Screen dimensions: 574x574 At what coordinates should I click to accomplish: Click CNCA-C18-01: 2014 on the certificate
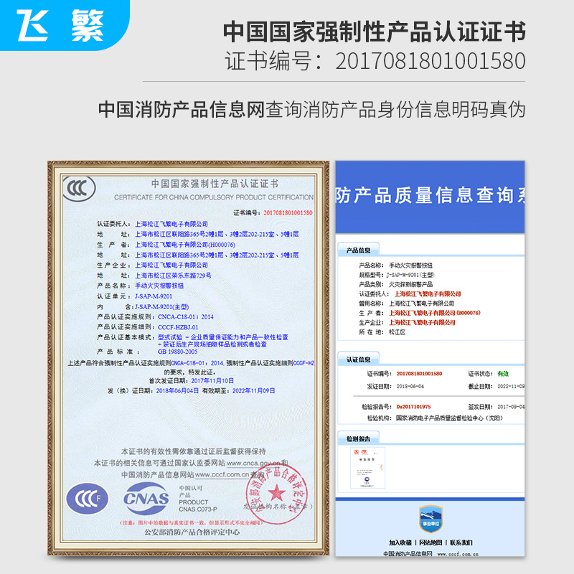185,316
